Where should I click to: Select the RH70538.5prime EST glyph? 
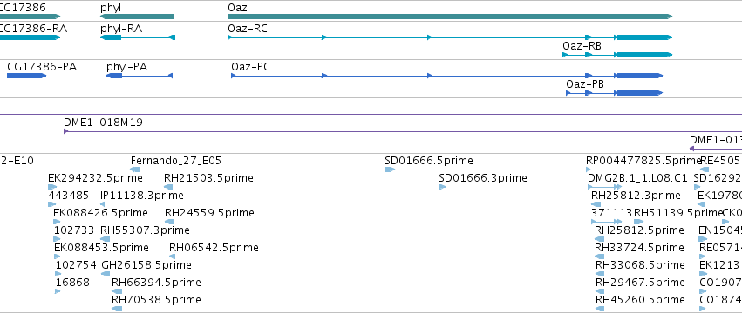pos(117,309)
